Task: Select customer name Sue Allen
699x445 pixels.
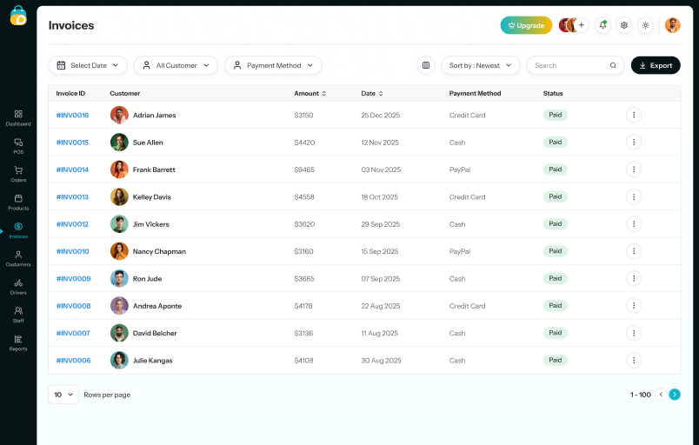Action: 148,143
